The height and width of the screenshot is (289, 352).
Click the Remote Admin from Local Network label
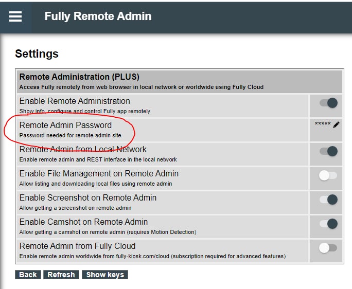(x=83, y=149)
